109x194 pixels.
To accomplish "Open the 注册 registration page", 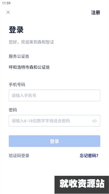I will (x=96, y=12).
